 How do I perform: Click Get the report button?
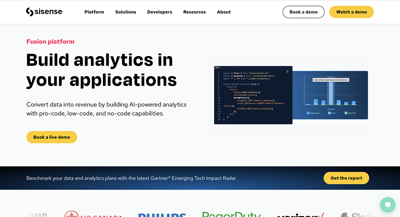pos(346,178)
